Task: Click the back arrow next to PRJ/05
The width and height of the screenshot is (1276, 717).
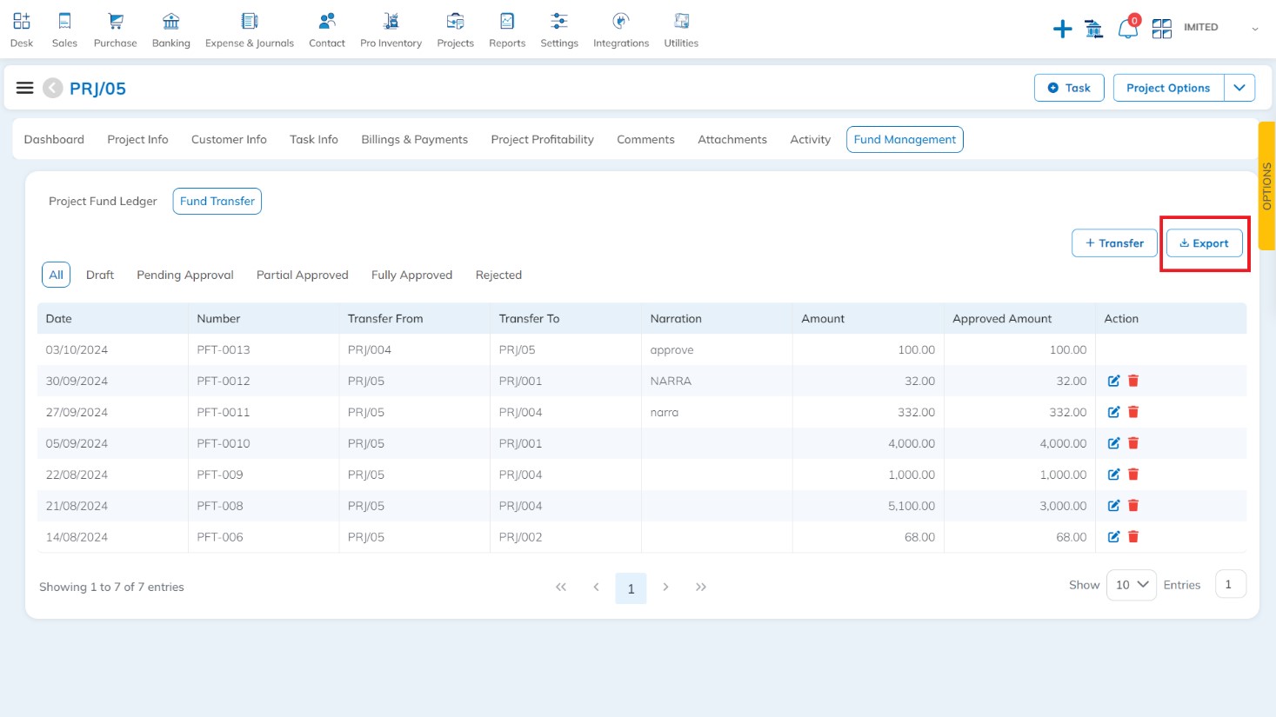Action: pyautogui.click(x=53, y=88)
